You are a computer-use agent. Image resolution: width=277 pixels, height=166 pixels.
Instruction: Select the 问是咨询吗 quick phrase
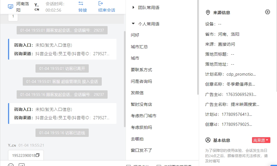pyautogui.click(x=141, y=81)
